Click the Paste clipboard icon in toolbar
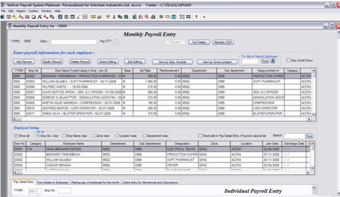The width and height of the screenshot is (340, 197). [126, 17]
